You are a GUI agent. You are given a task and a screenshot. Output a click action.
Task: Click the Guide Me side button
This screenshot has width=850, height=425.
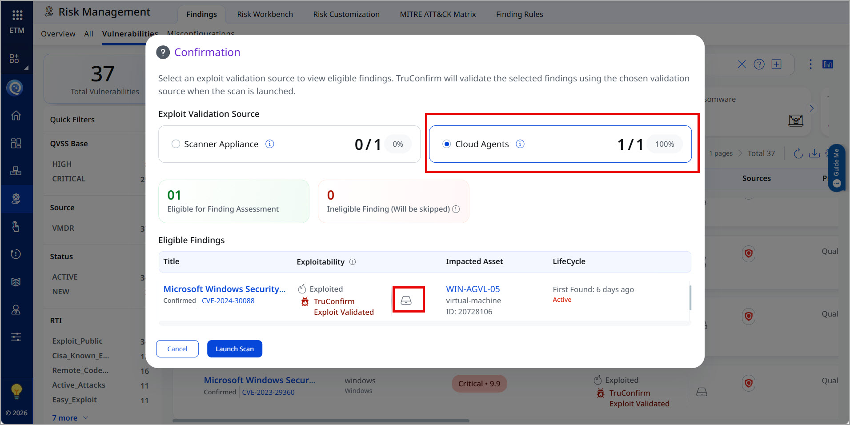836,168
